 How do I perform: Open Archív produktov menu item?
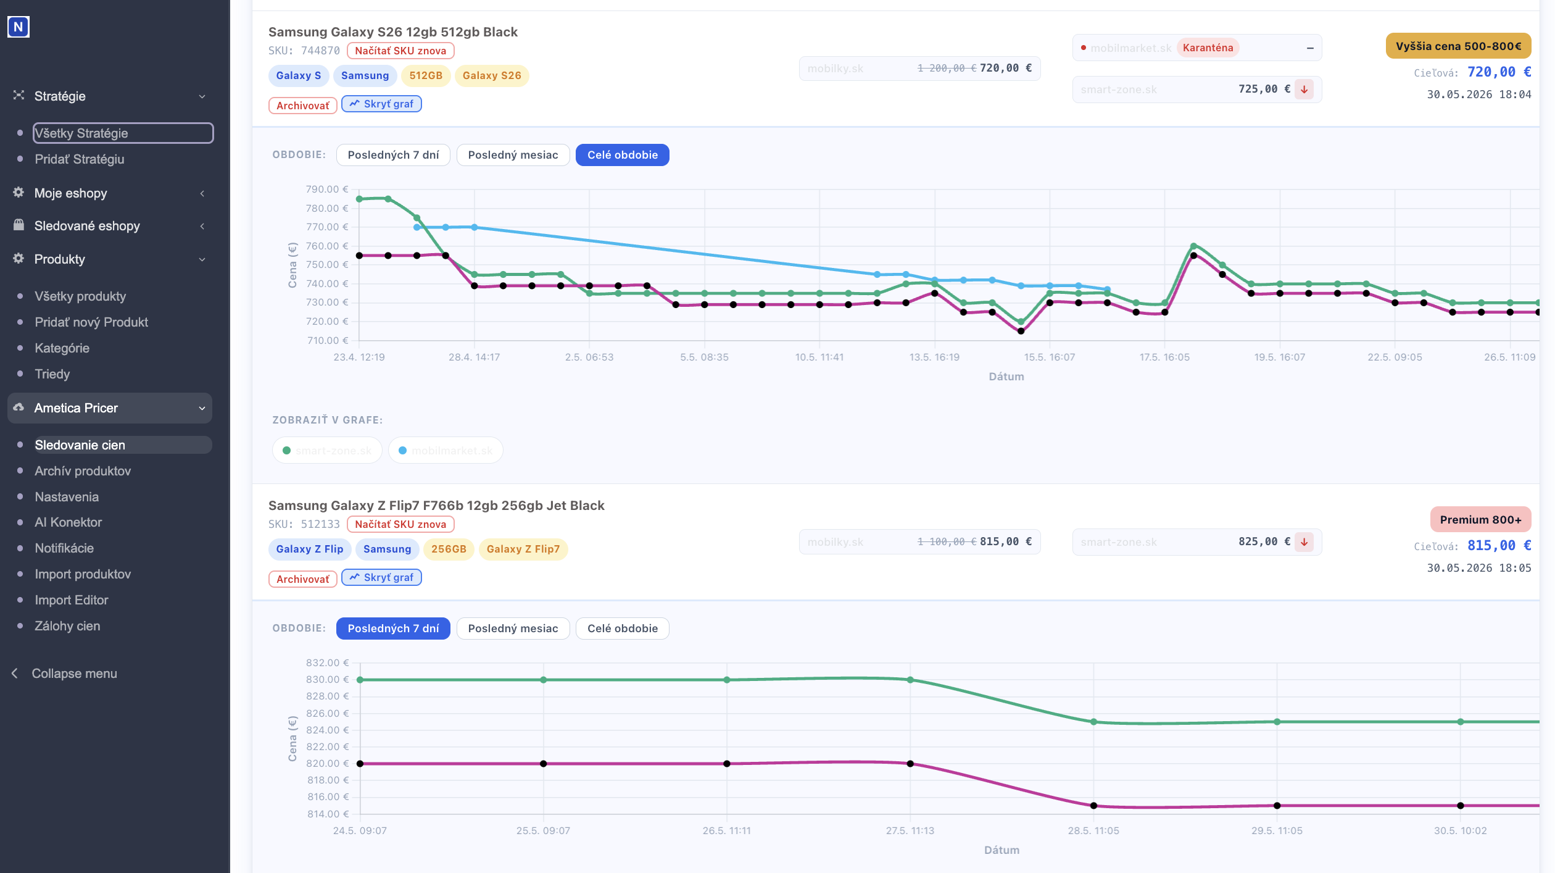pyautogui.click(x=83, y=471)
